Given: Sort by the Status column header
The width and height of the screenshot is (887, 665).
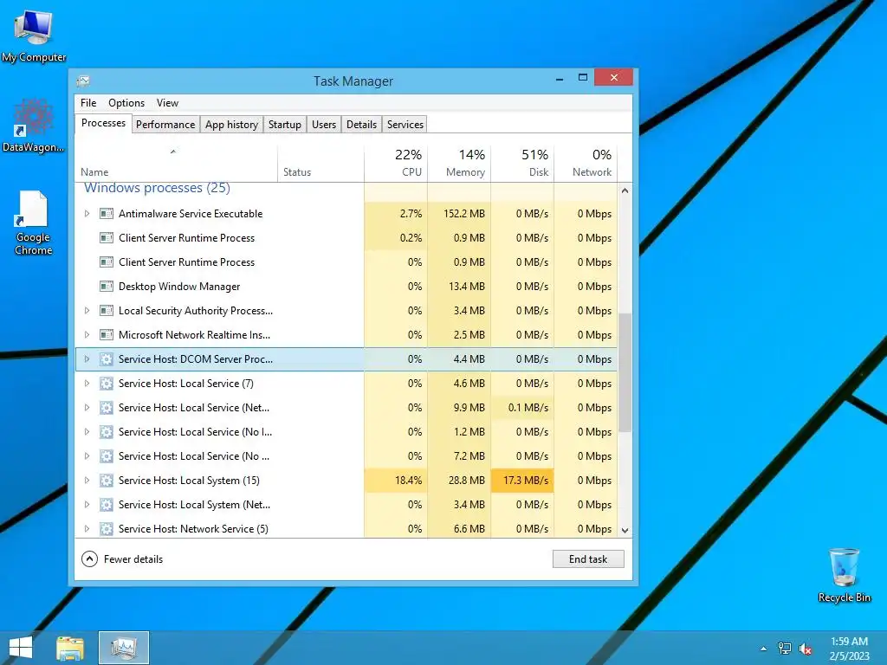Looking at the screenshot, I should 320,163.
